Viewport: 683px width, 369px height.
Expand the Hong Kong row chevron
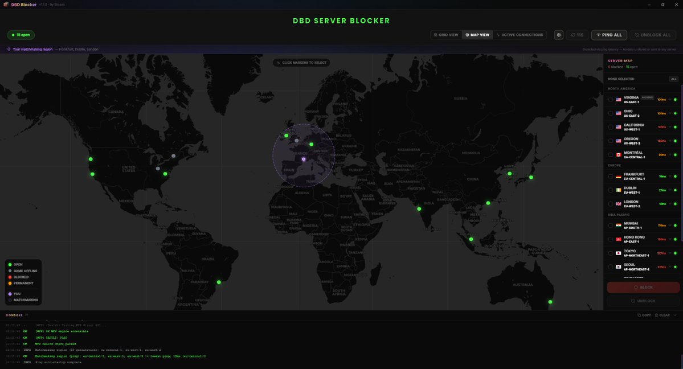670,239
